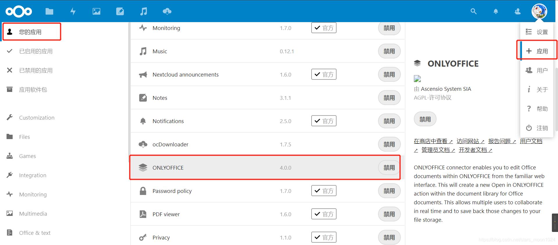Open 开发者文档 link

coord(475,150)
